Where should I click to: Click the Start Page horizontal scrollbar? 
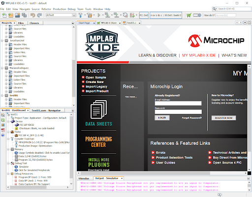tap(145, 173)
